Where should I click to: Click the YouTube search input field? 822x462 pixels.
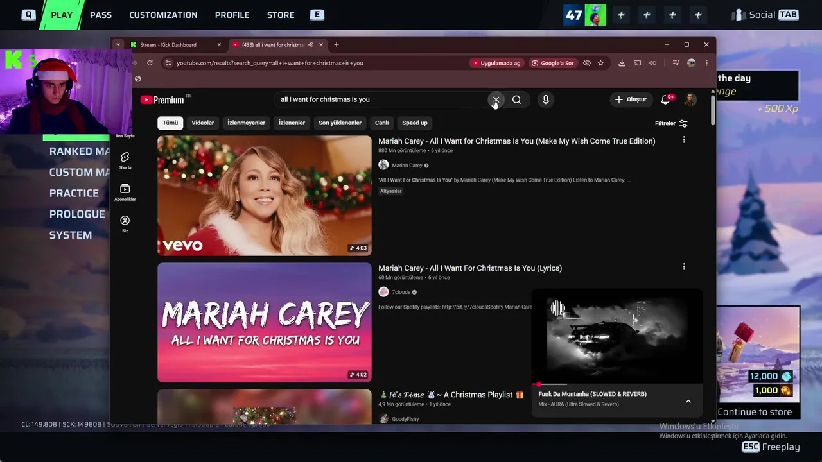382,99
